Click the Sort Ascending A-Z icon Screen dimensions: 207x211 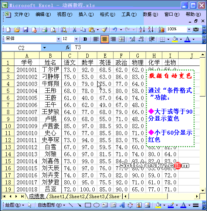(x=142, y=30)
